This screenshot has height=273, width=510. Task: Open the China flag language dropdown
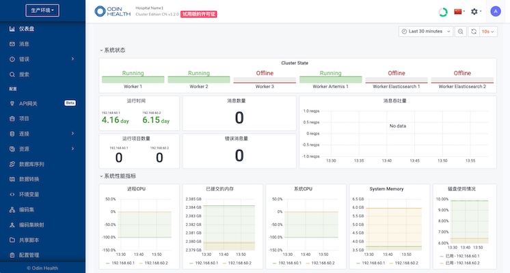[x=459, y=12]
